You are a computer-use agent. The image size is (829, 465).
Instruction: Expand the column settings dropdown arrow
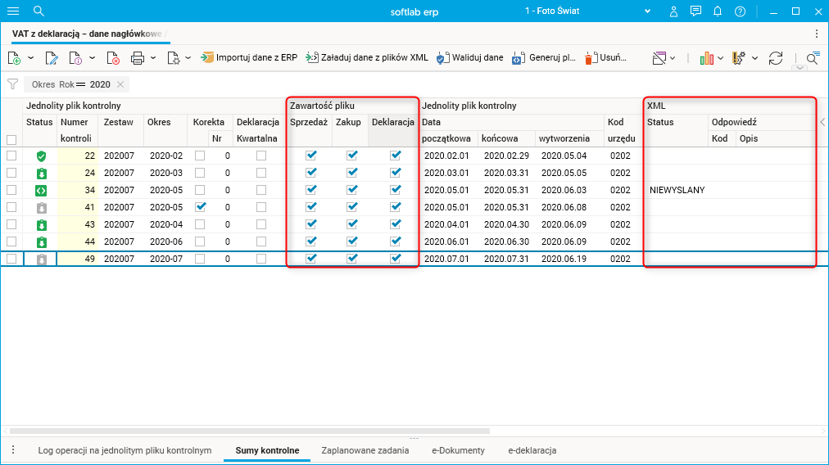tap(755, 57)
